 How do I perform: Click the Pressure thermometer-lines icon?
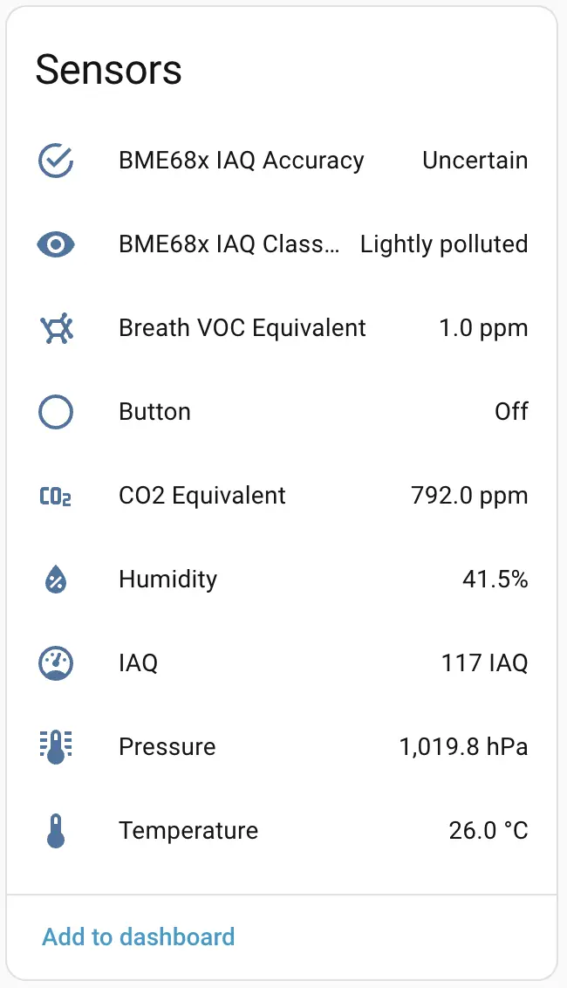56,747
